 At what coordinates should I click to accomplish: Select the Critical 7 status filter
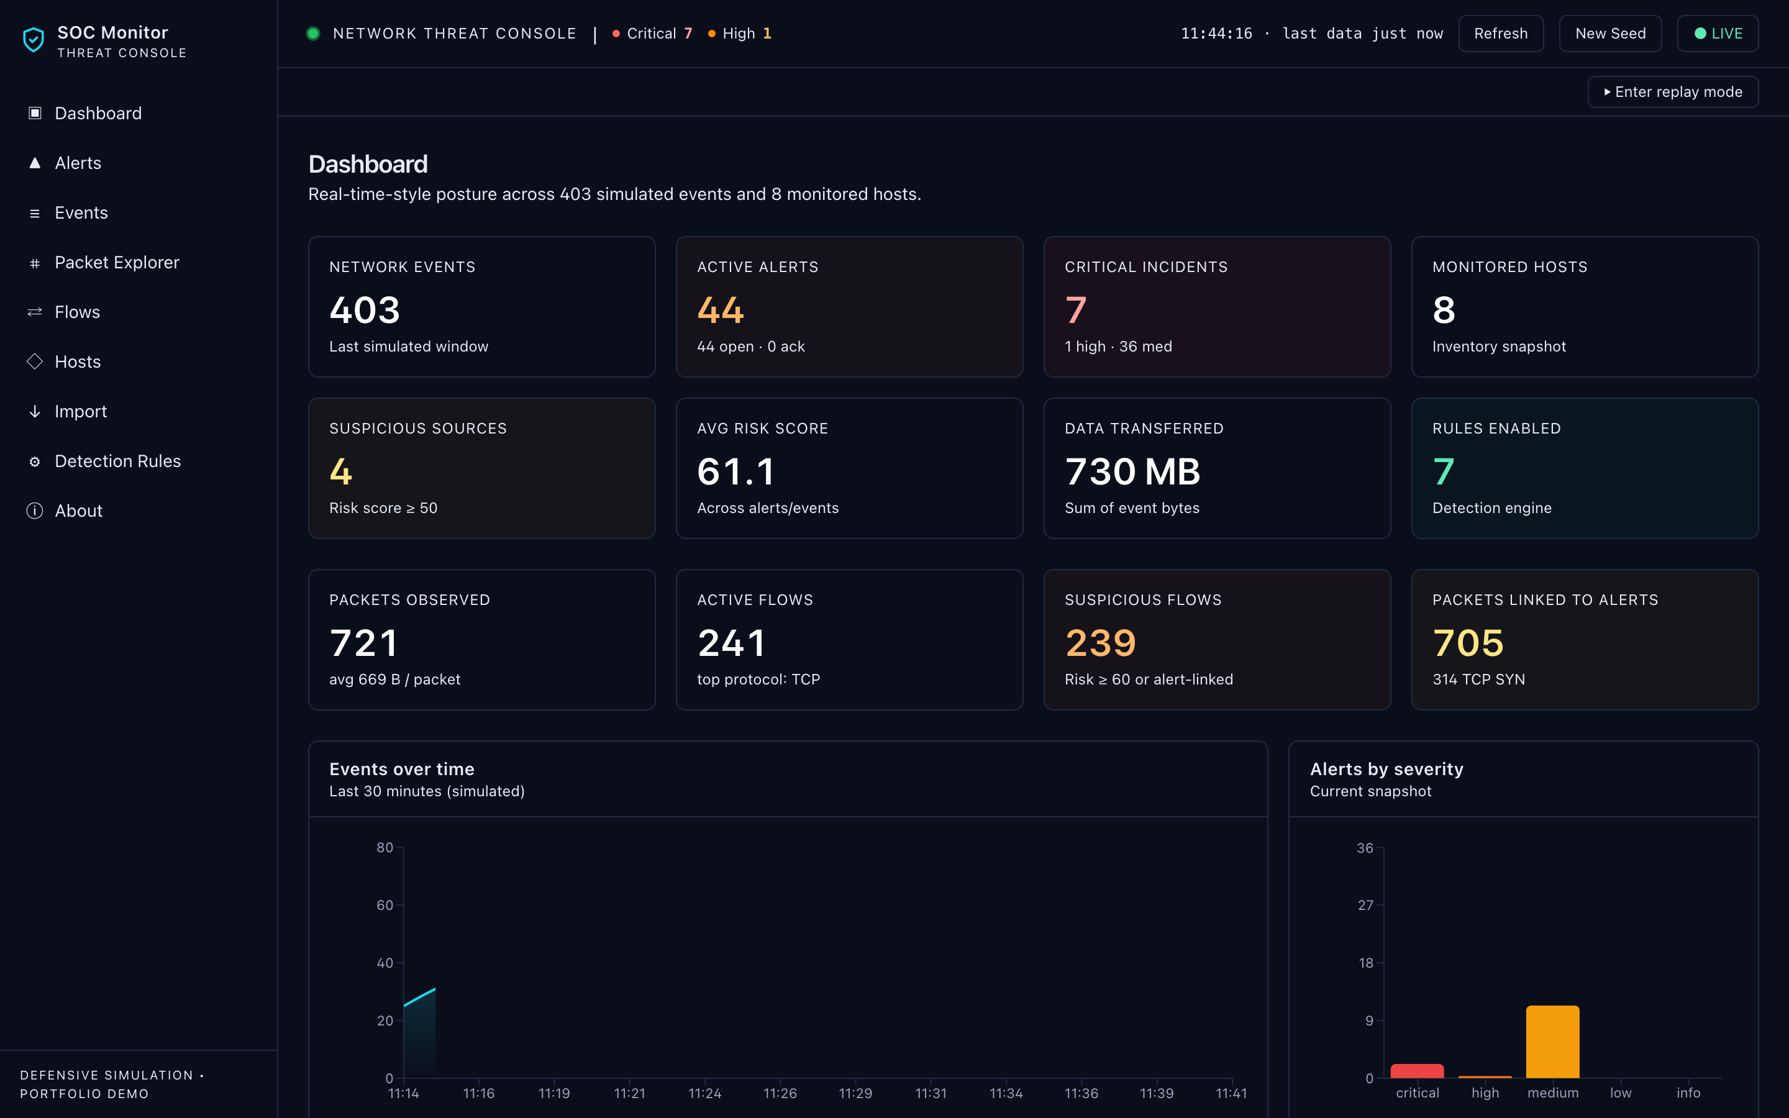point(652,34)
